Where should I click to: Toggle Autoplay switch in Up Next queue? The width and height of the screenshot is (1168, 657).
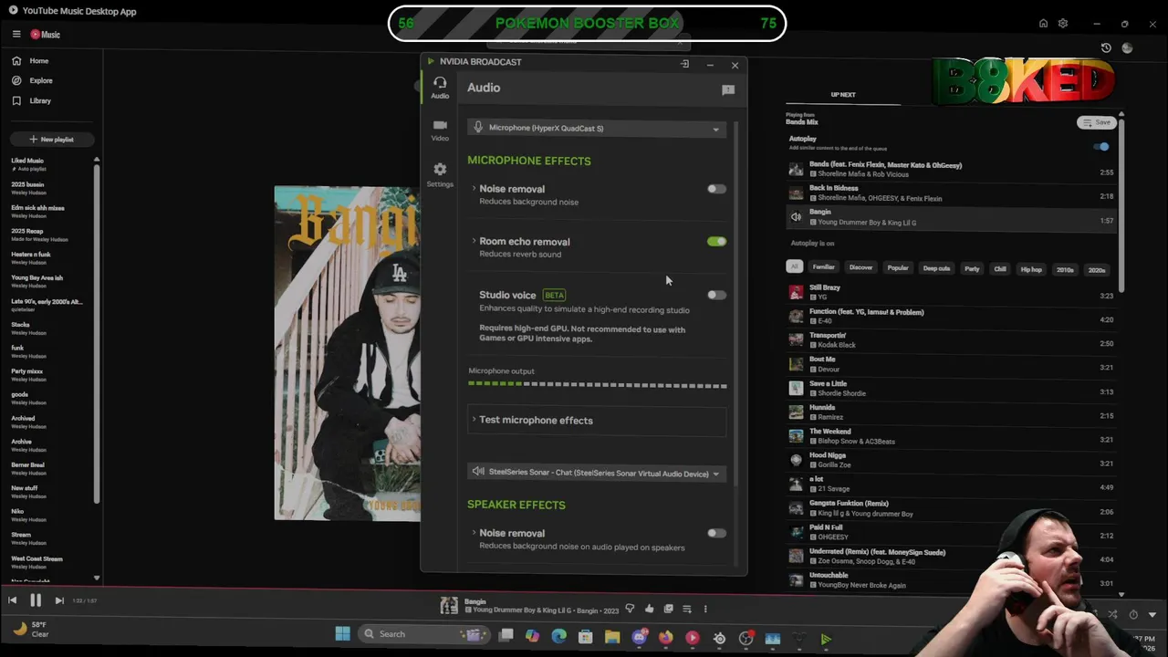[1102, 147]
